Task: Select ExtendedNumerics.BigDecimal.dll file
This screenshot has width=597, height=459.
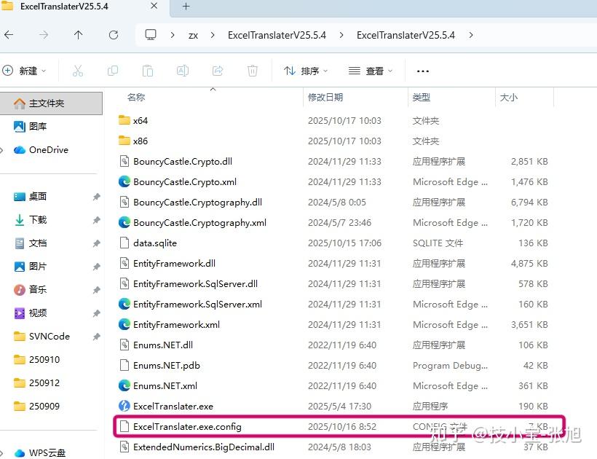Action: click(204, 447)
